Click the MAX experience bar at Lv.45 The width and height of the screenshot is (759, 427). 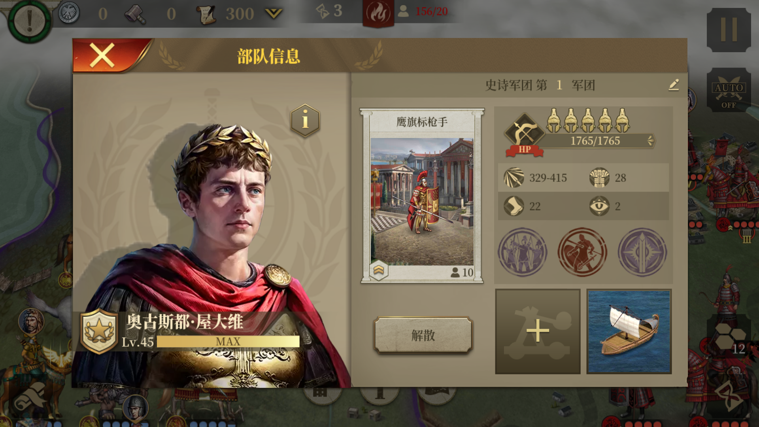[228, 342]
